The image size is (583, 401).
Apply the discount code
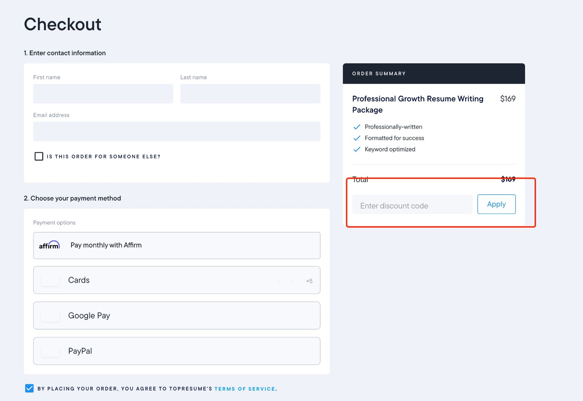(496, 204)
